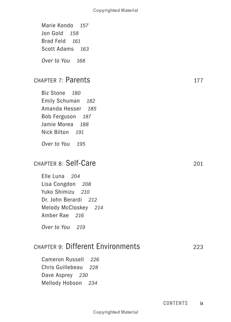Click the CONTENTS footer label

click(x=175, y=303)
